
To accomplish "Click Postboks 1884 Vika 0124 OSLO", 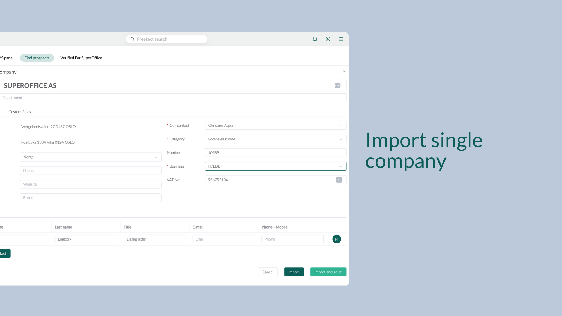I will (48, 142).
